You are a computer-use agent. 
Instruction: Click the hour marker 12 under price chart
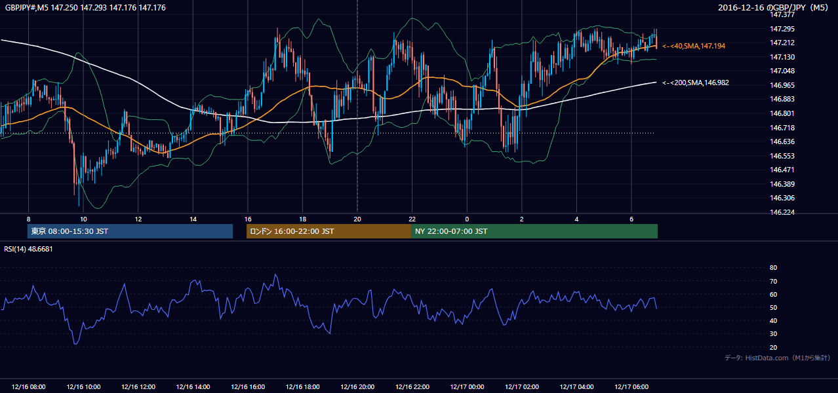(138, 219)
